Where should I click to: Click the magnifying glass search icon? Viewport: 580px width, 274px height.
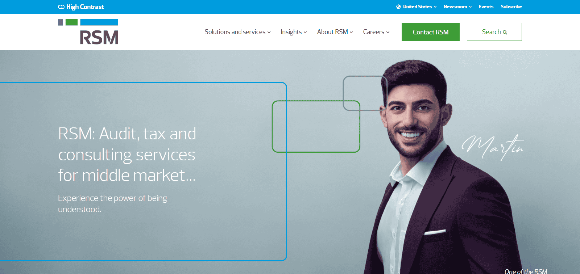pos(505,32)
